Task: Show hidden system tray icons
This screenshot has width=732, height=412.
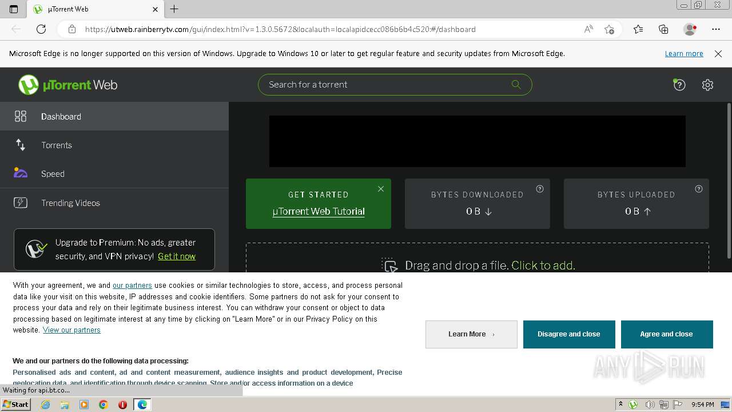Action: coord(620,405)
